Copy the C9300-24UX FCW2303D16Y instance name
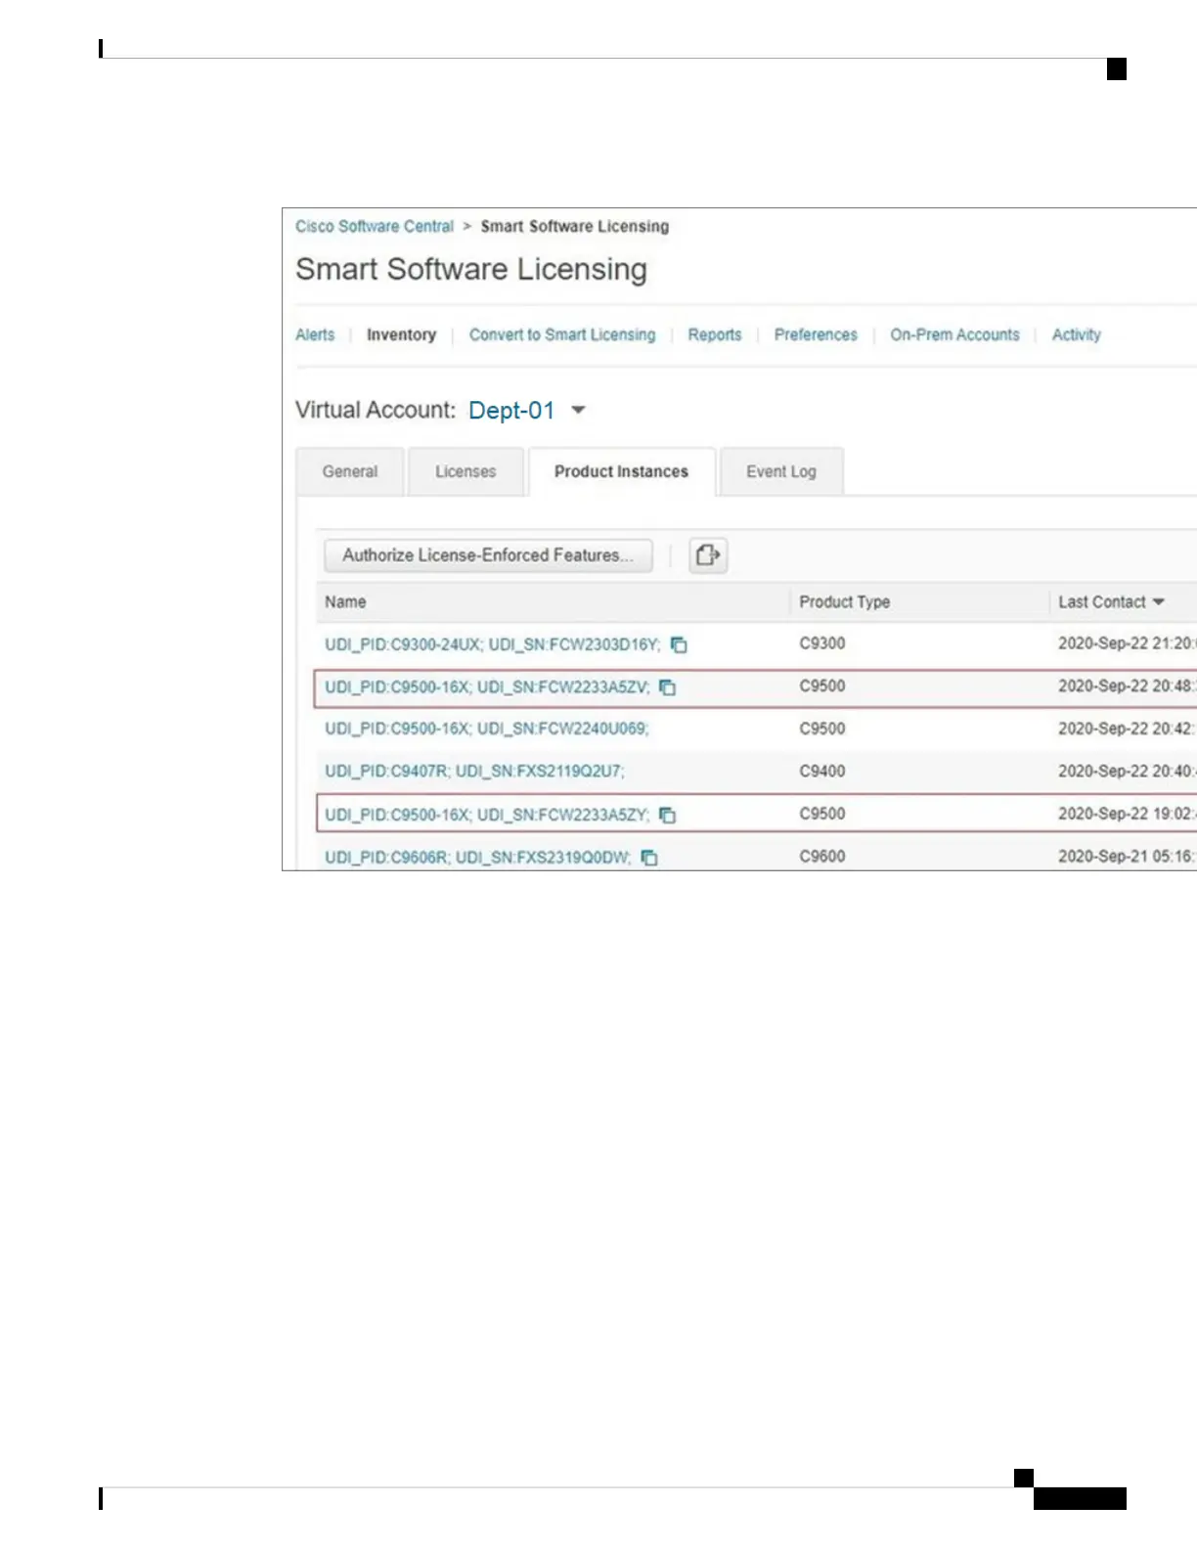1197x1549 pixels. point(679,644)
